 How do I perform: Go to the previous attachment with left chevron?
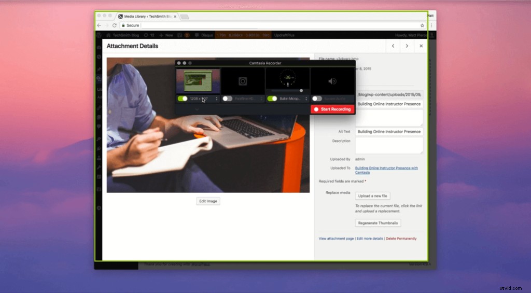click(x=393, y=46)
